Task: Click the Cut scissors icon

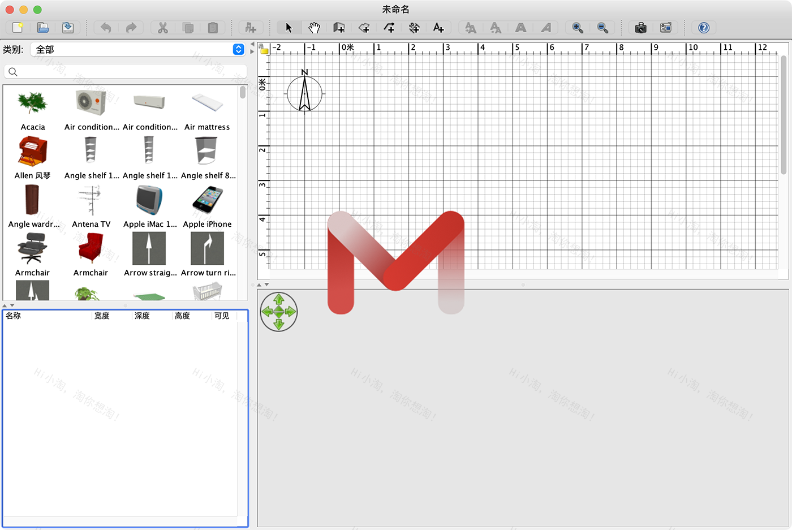Action: click(x=163, y=28)
